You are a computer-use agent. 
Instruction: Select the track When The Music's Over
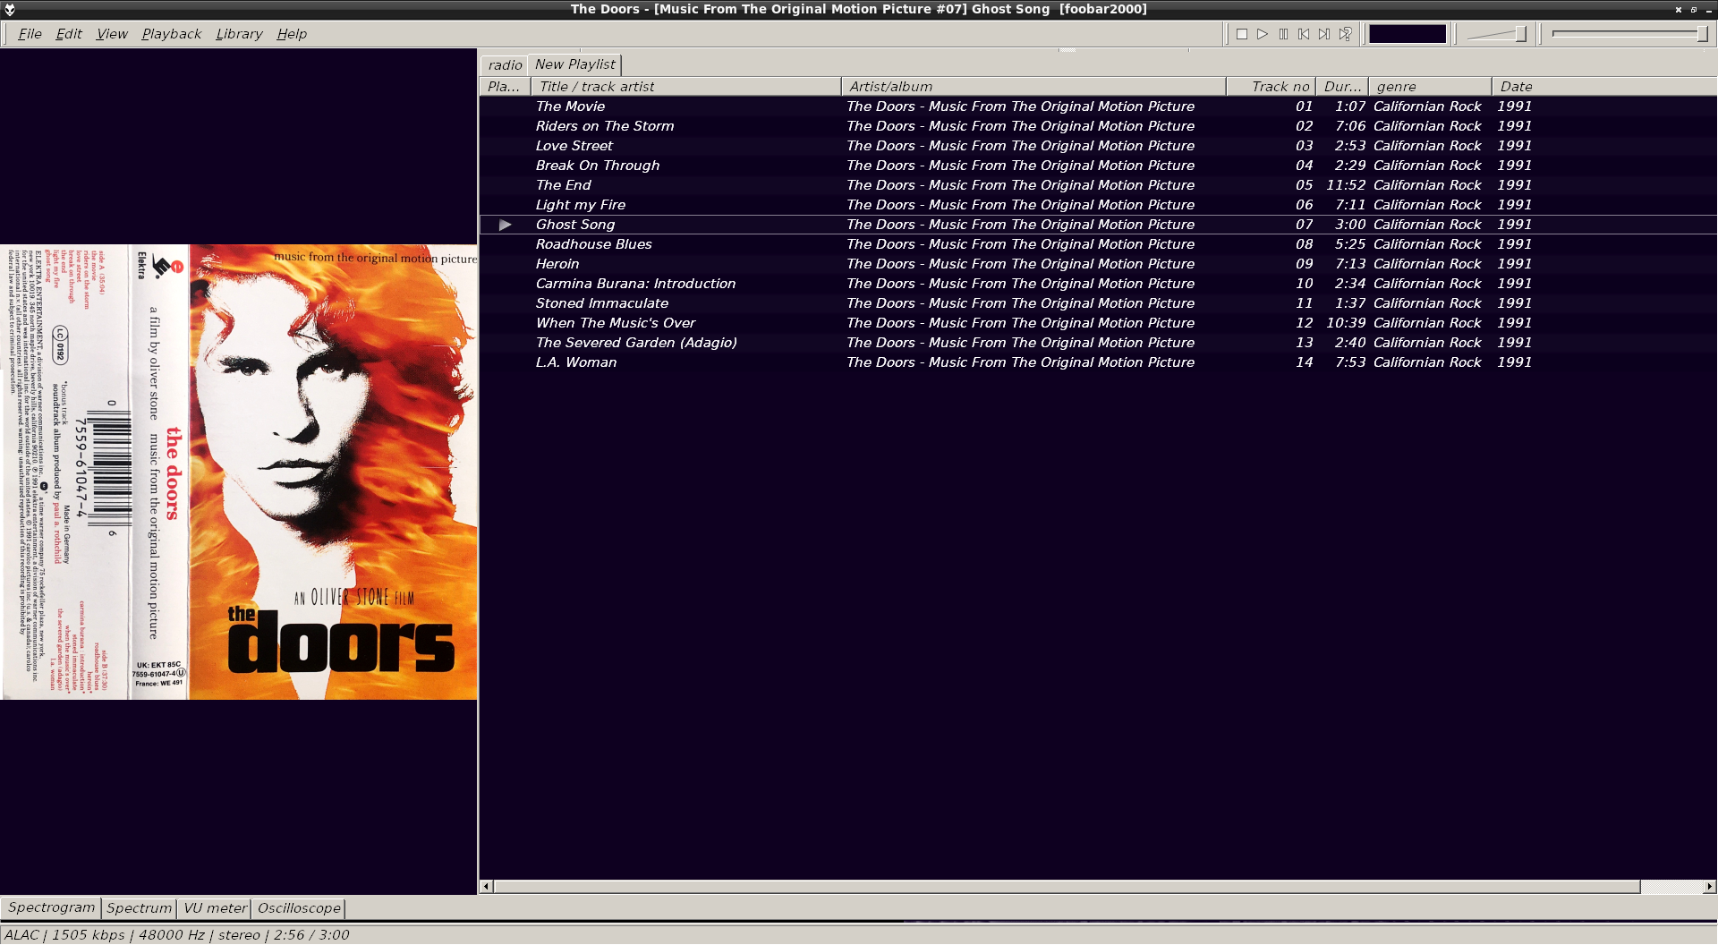(1098, 323)
